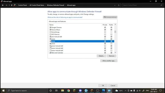
Task: Open Discord from the taskbar
Action: coord(80,91)
